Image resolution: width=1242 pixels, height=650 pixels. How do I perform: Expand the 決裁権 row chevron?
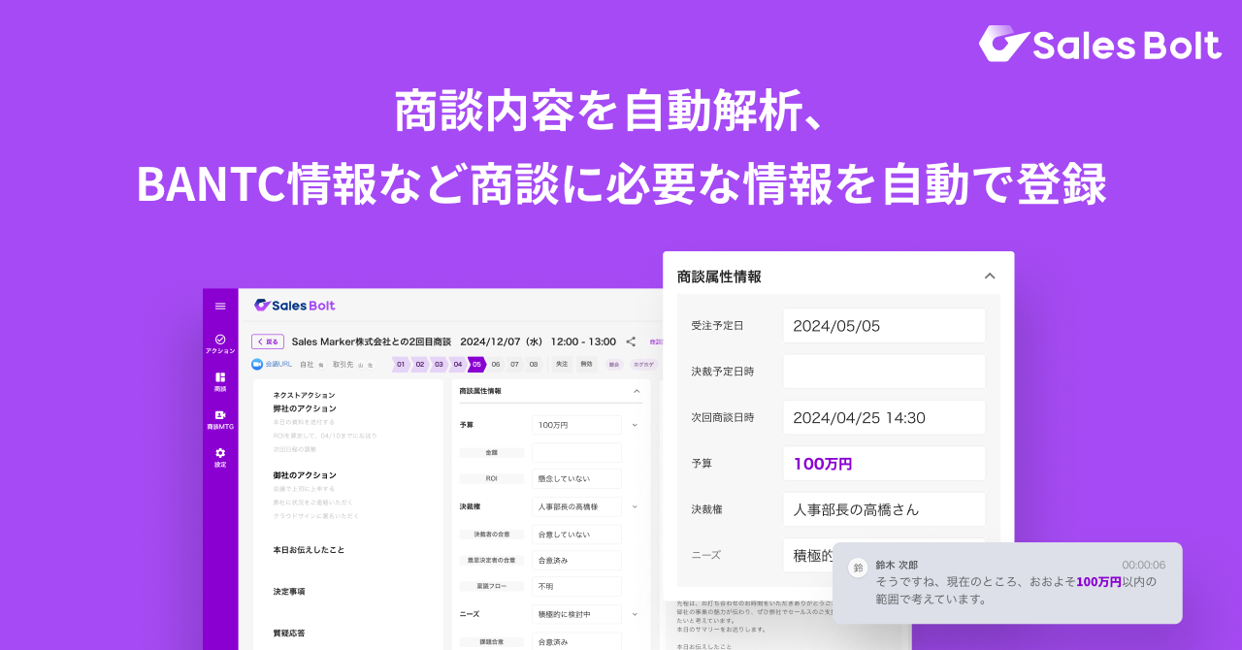pos(635,506)
